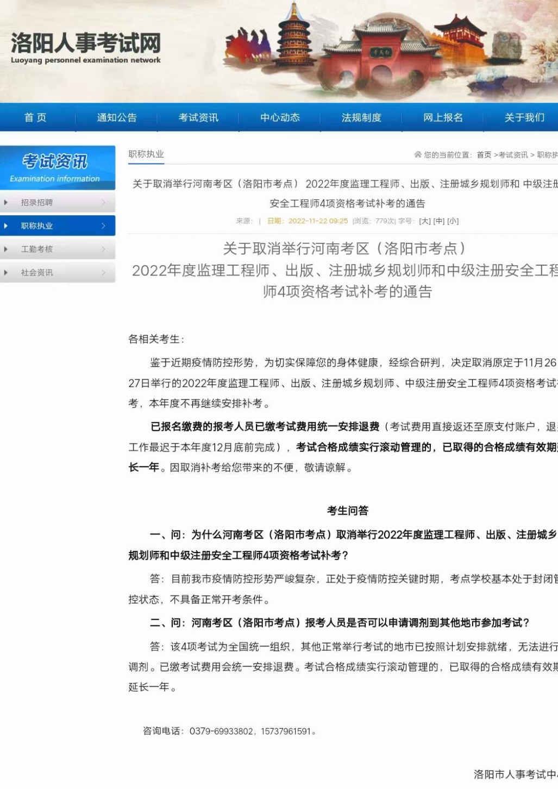The height and width of the screenshot is (789, 558).
Task: Expand the chevron right of 职称执业
Action: (103, 226)
